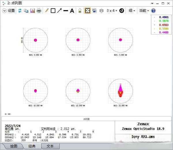Viewport: 173px width, 150px height.
Task: Select the pencil annotation tool
Action: point(47,11)
